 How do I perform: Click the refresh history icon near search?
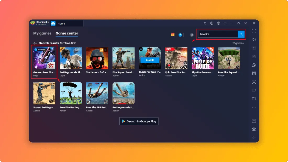192,35
